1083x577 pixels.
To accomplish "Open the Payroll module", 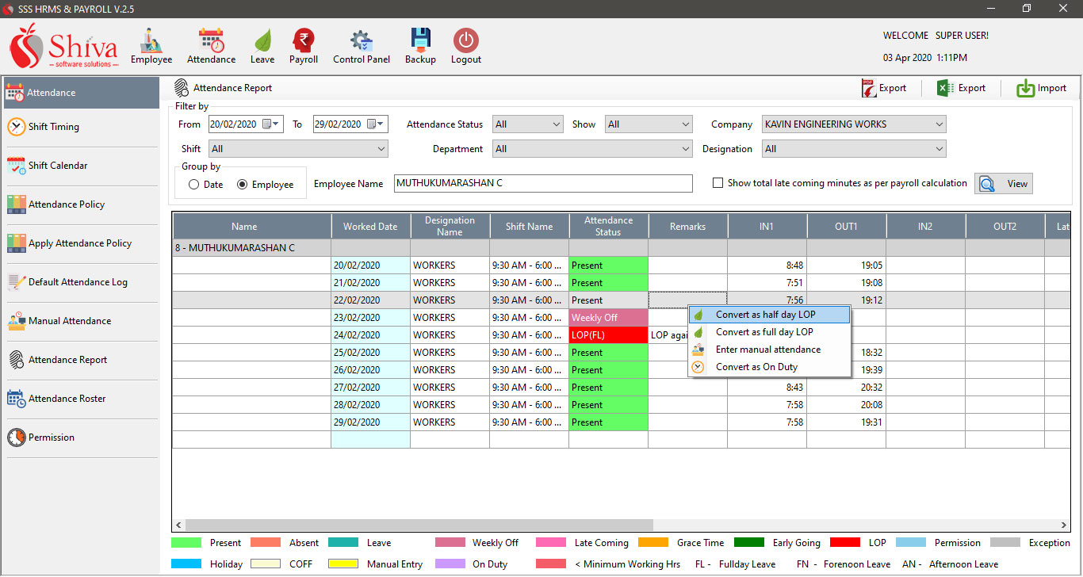I will (304, 45).
